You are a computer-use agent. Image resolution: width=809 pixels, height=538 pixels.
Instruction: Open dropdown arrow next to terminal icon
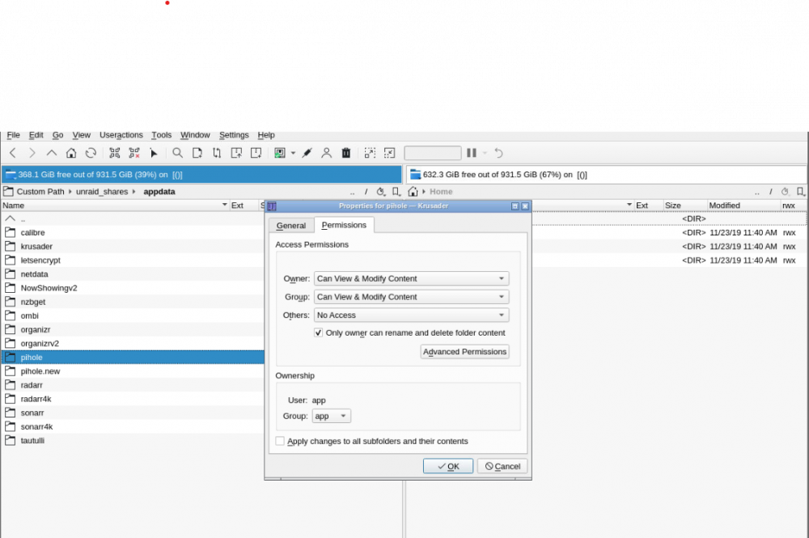(x=293, y=153)
